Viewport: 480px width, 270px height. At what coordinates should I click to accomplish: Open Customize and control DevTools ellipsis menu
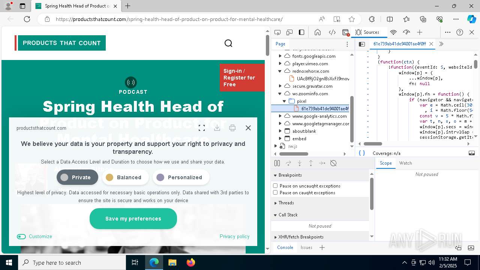pos(448,32)
